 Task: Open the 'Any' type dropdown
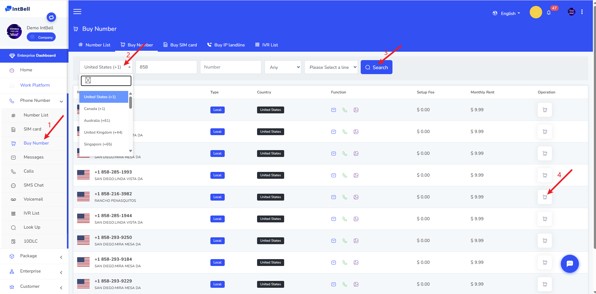(283, 67)
